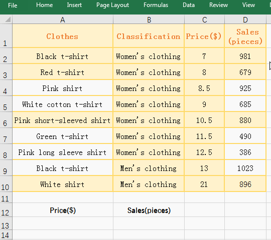Click the price cell showing 8.5
Viewport: 271px width, 240px height.
[x=204, y=88]
